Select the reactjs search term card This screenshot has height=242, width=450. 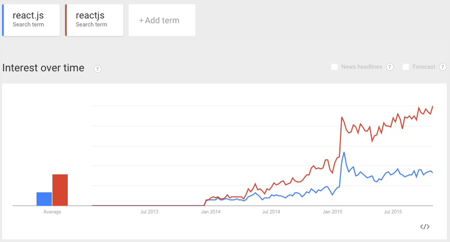pos(94,21)
